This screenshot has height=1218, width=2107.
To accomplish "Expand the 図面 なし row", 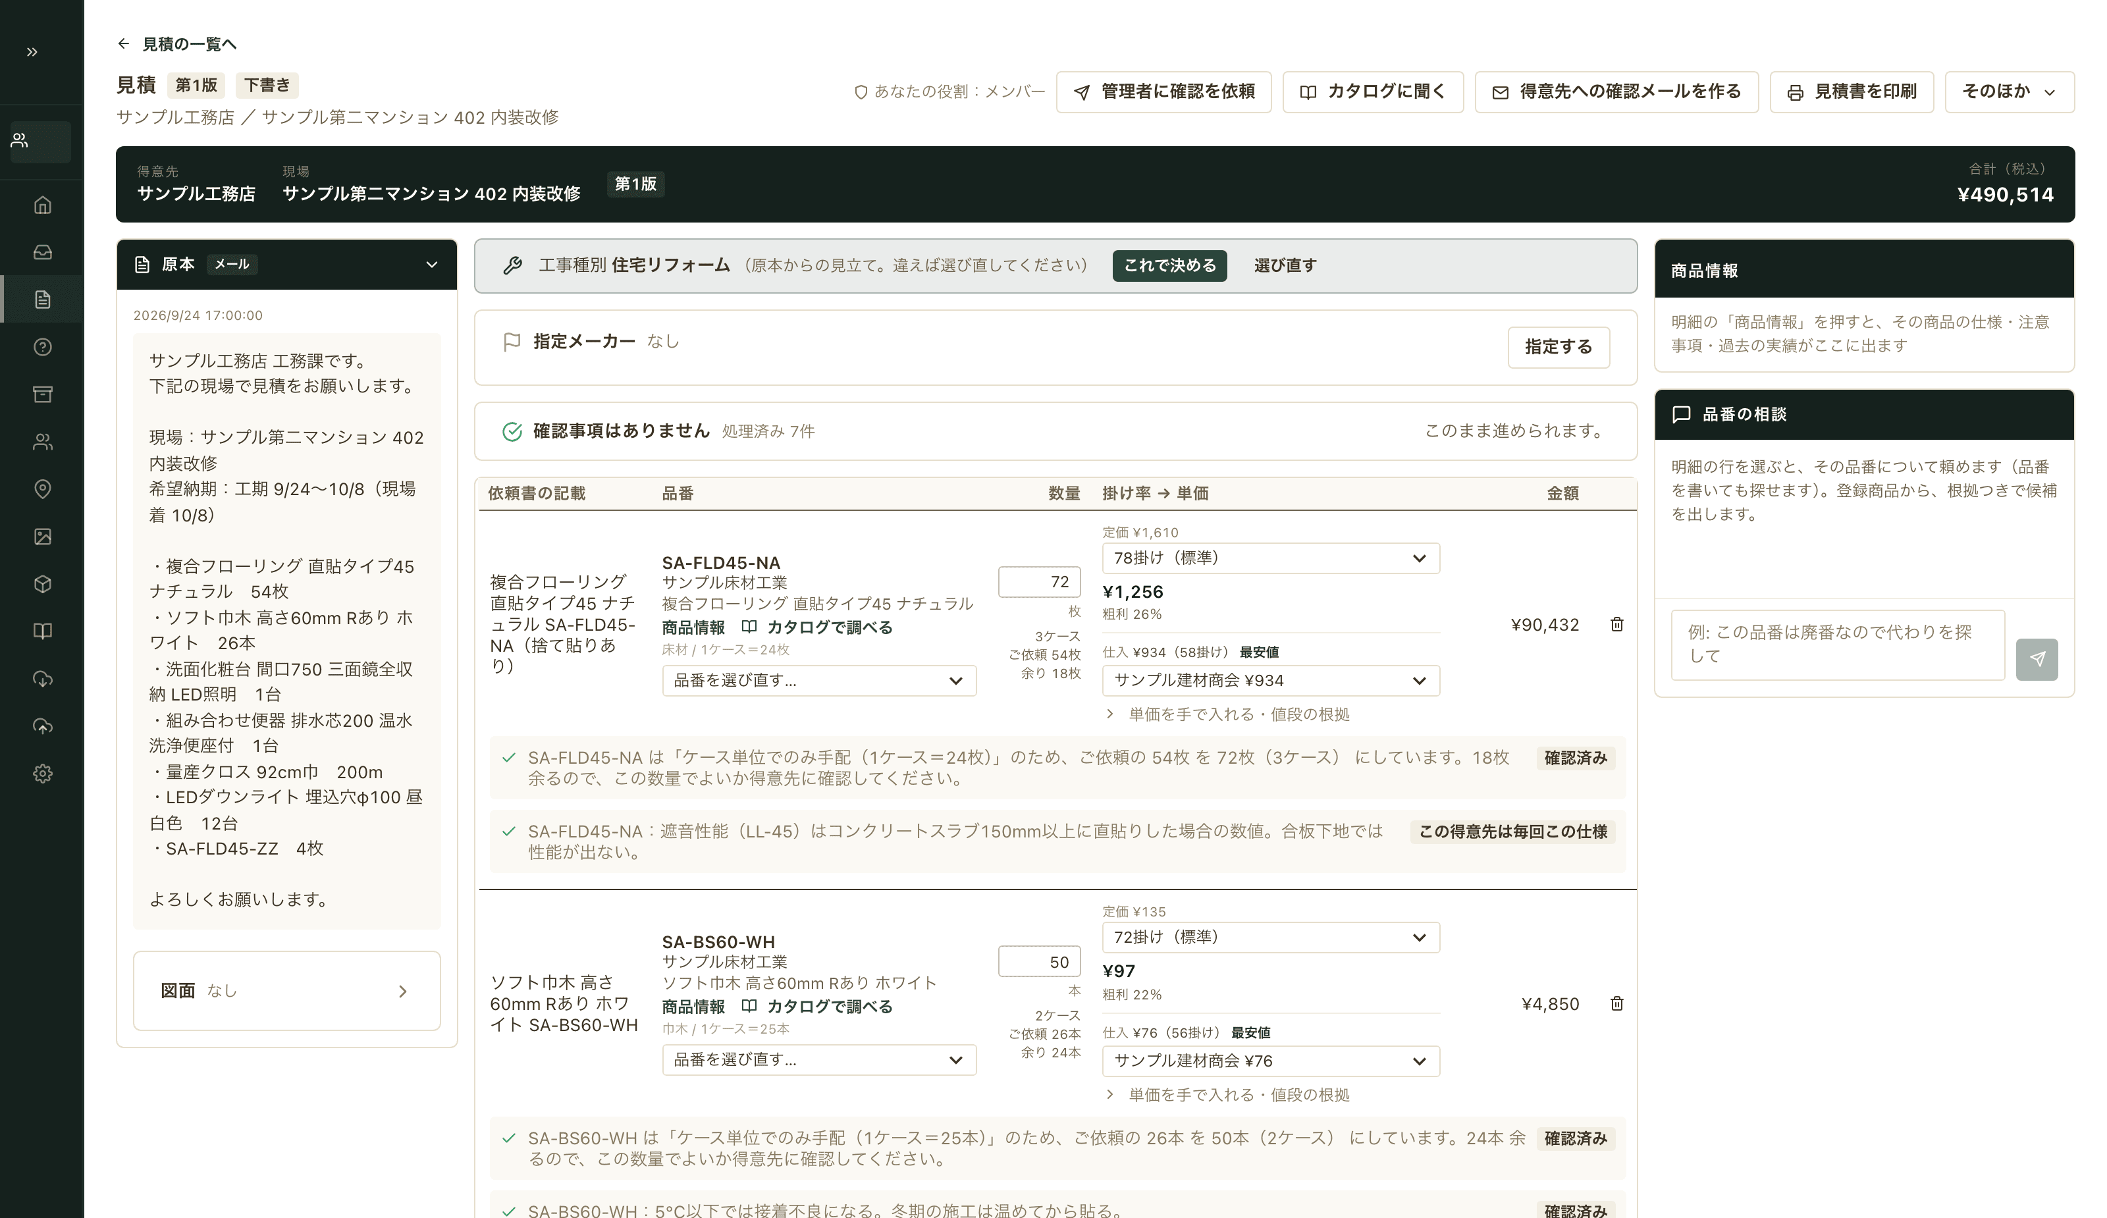I will [x=286, y=991].
